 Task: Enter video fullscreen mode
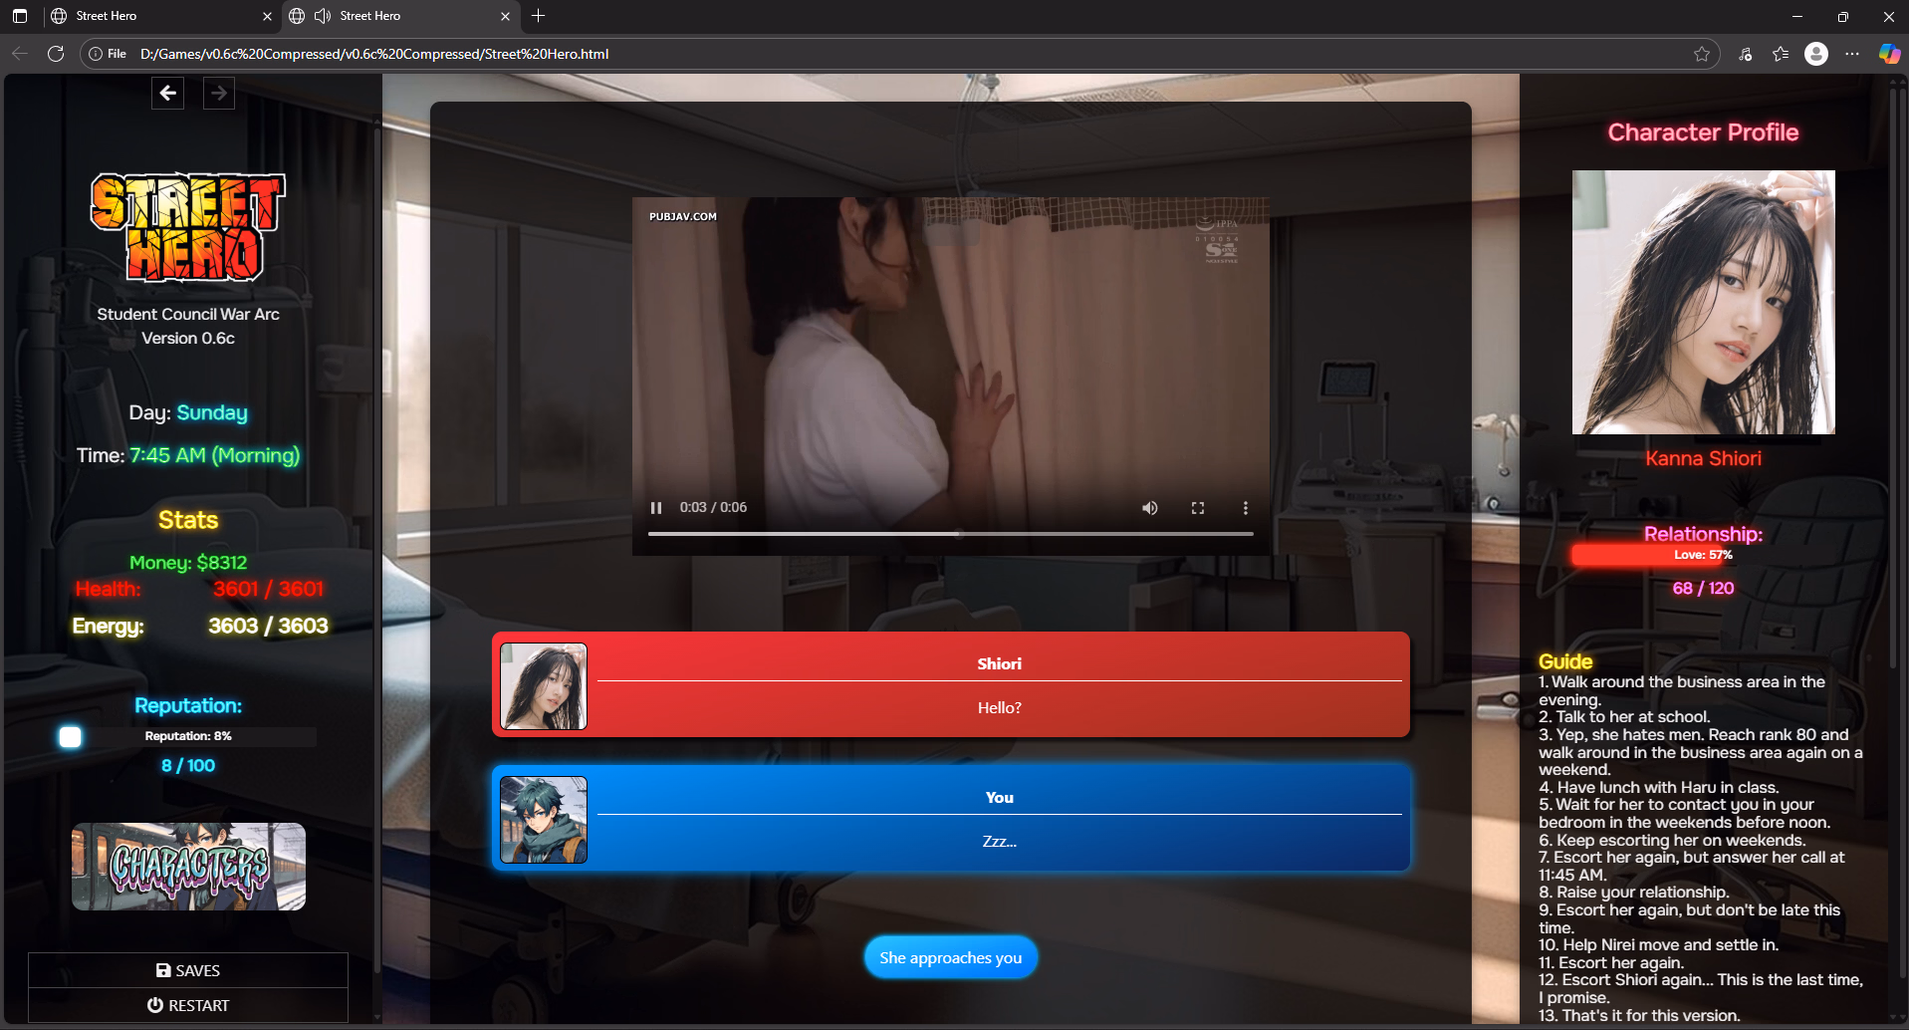tap(1197, 508)
